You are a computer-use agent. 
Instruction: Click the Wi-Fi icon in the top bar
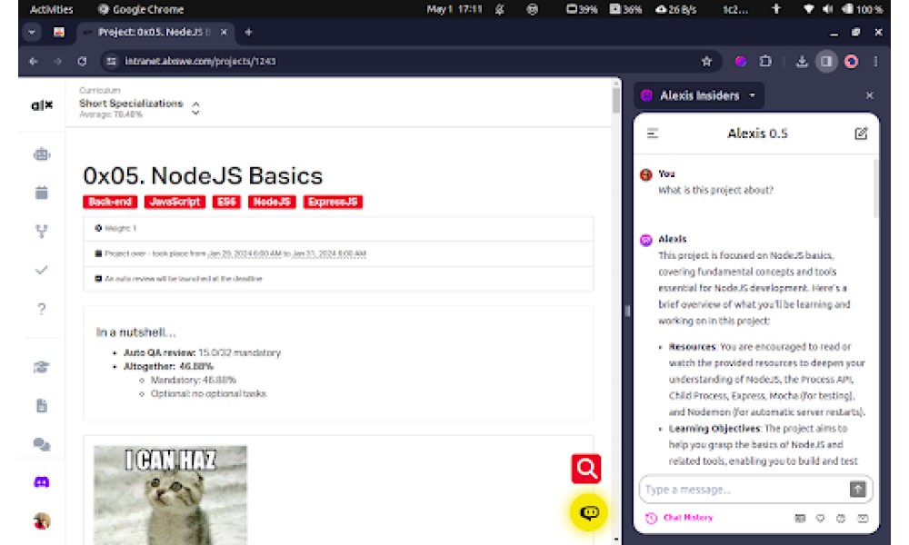[x=809, y=9]
